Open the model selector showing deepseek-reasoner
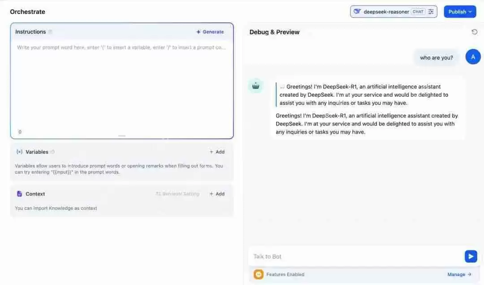 [x=388, y=11]
